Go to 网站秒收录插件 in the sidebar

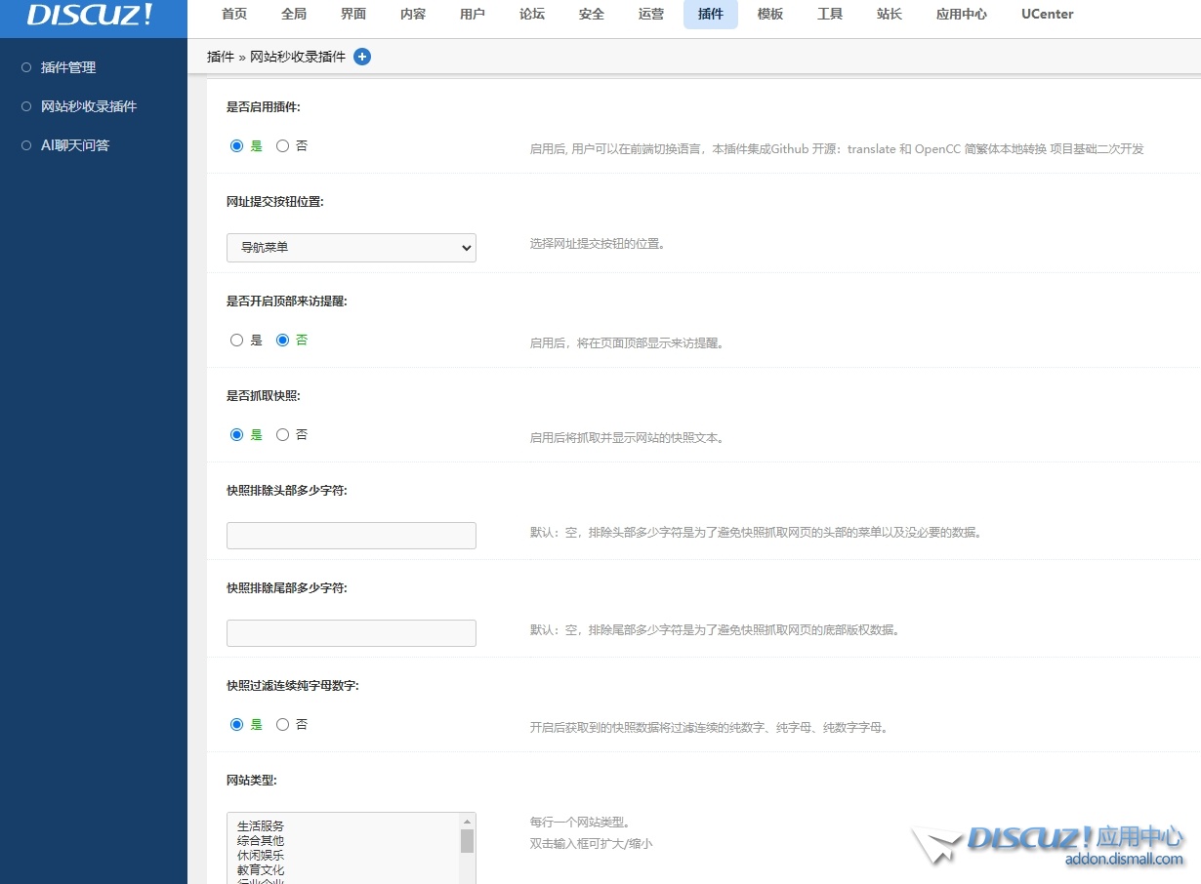pyautogui.click(x=89, y=106)
